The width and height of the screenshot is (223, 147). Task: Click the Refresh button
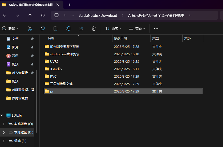pos(43,15)
